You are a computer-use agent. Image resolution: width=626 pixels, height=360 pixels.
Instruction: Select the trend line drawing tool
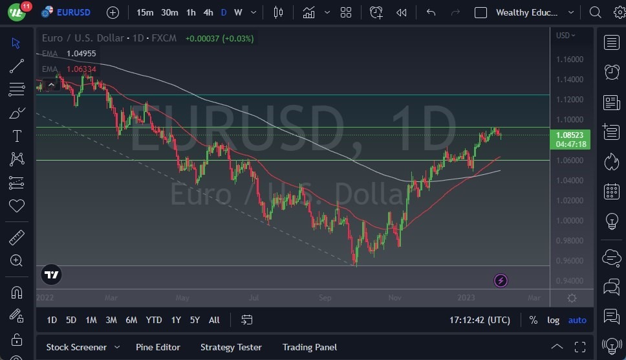point(16,66)
